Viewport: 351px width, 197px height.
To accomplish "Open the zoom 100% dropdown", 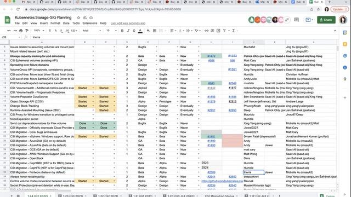I will pos(39,31).
